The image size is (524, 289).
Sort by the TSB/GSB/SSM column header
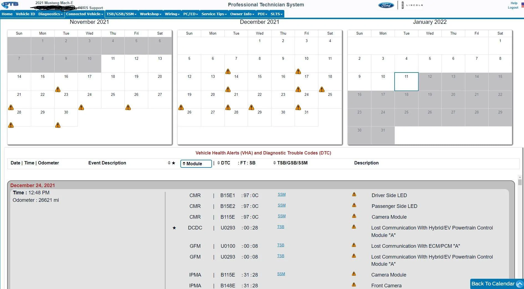click(x=290, y=163)
